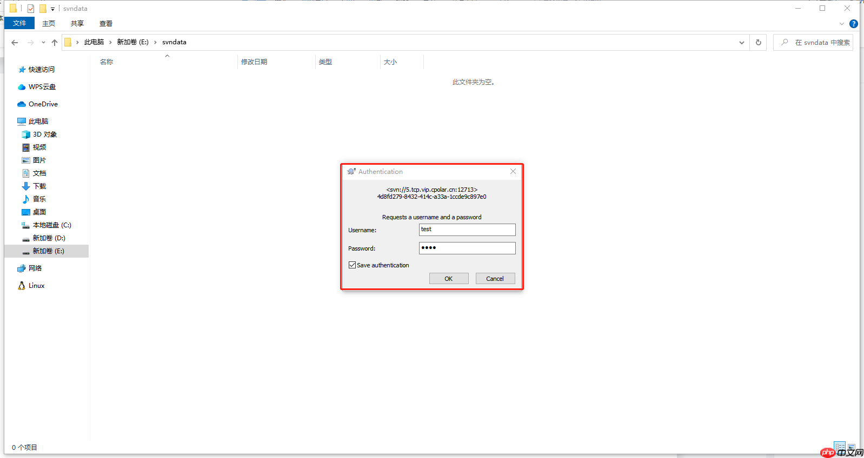864x458 pixels.
Task: Expand the ribbon with chevron
Action: [842, 24]
